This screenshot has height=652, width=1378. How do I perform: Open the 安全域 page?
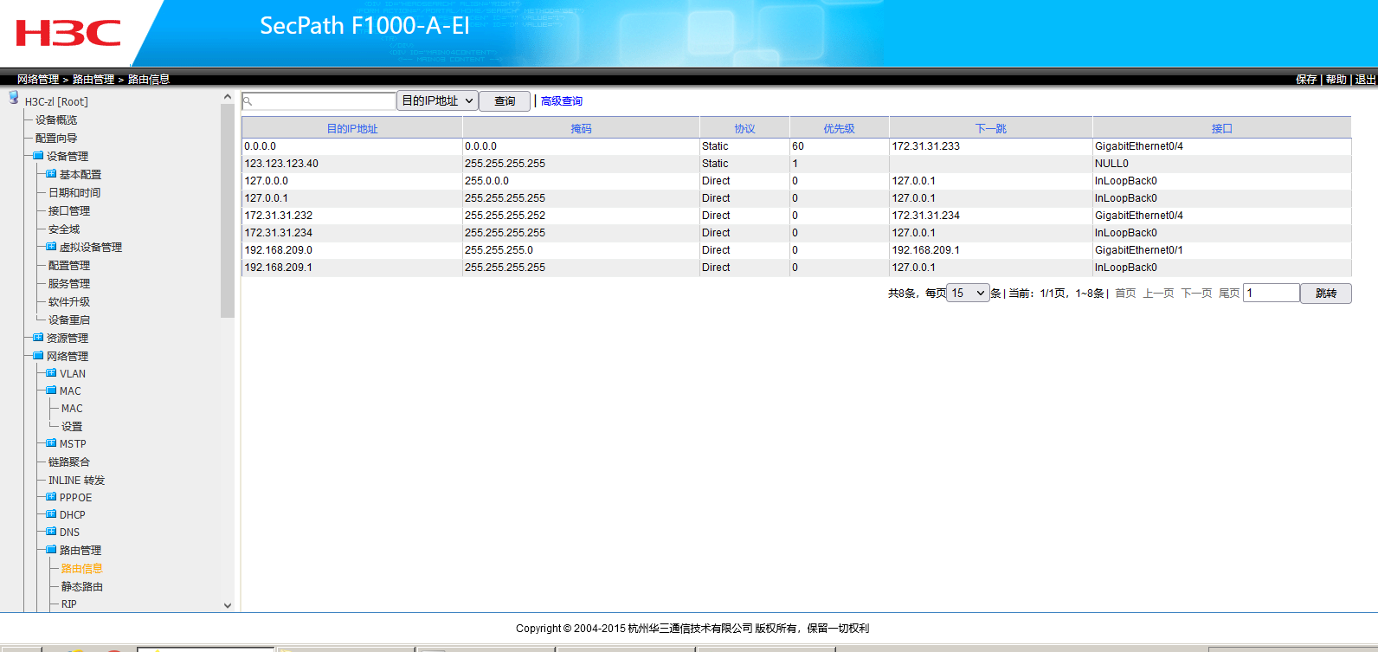64,229
